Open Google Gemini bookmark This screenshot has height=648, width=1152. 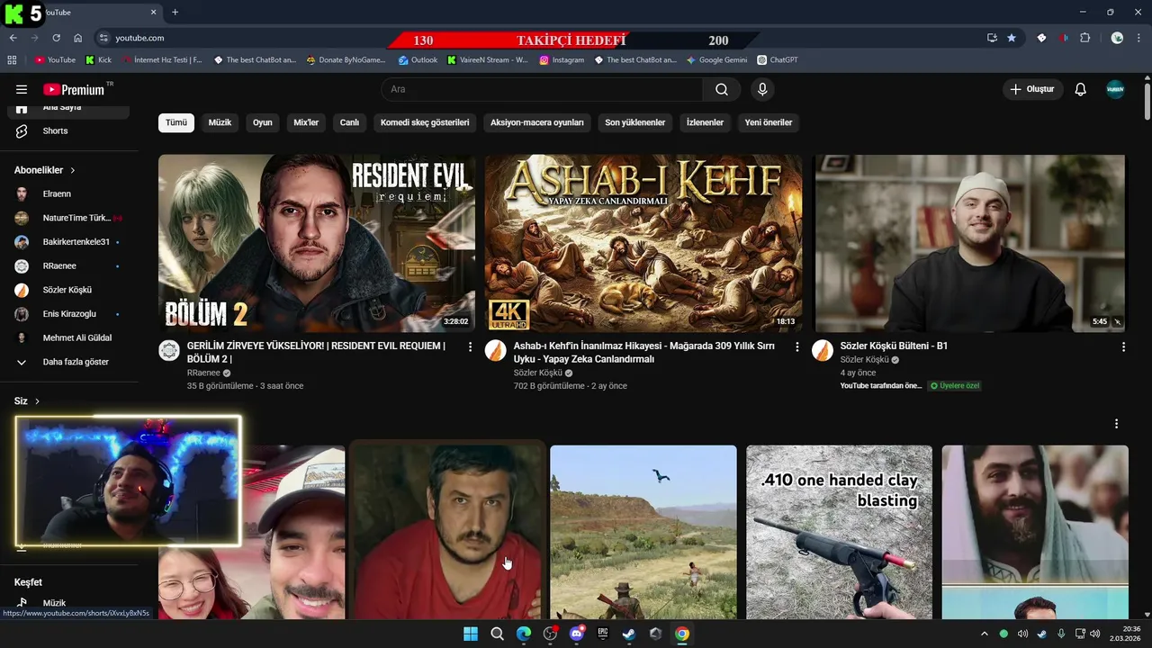(716, 60)
